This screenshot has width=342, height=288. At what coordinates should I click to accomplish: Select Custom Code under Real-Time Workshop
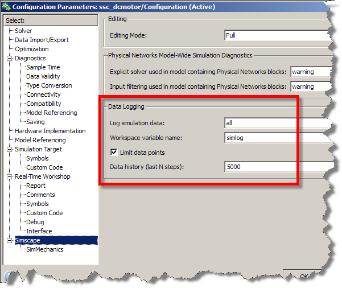tap(44, 213)
